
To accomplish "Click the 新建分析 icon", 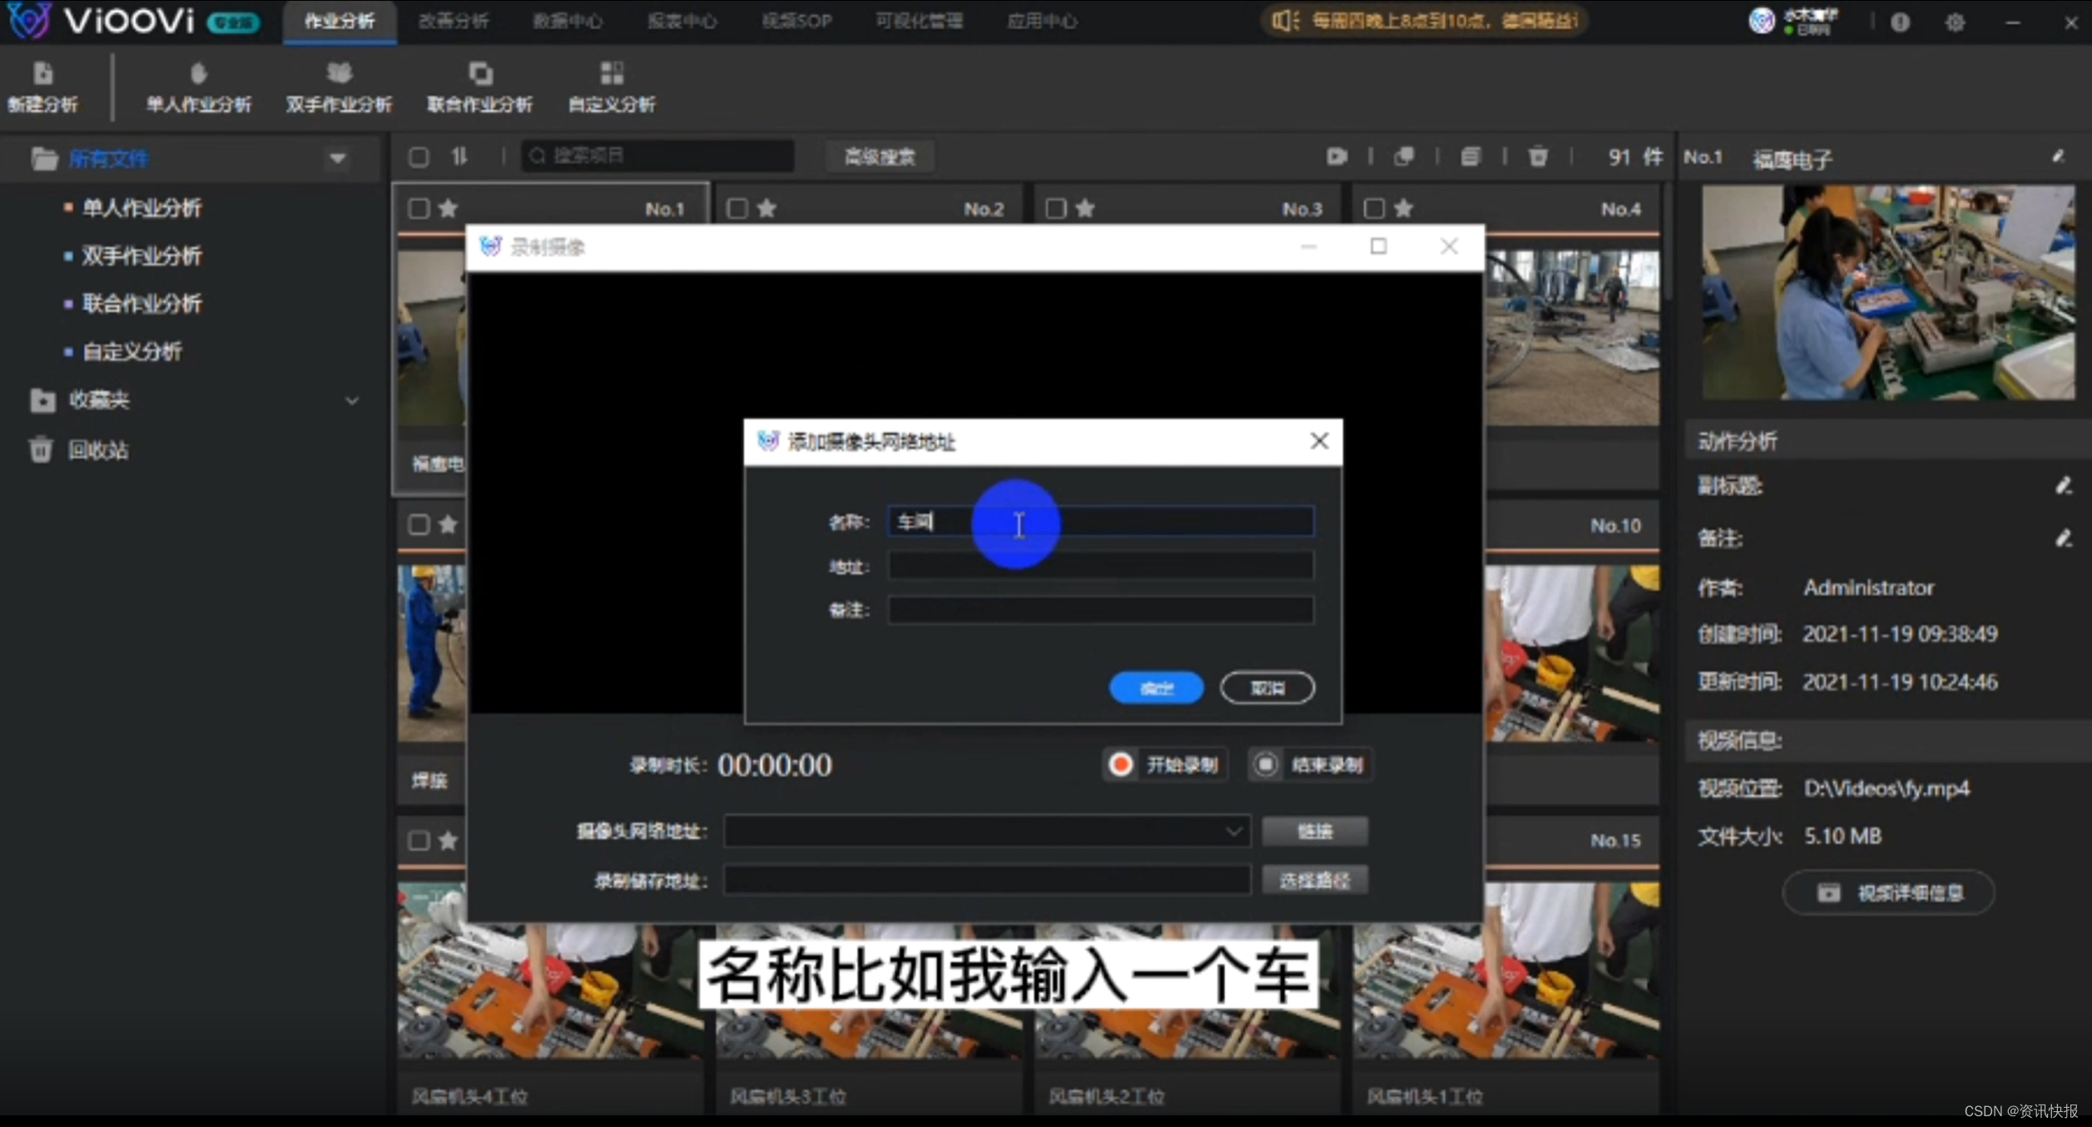I will click(x=42, y=83).
